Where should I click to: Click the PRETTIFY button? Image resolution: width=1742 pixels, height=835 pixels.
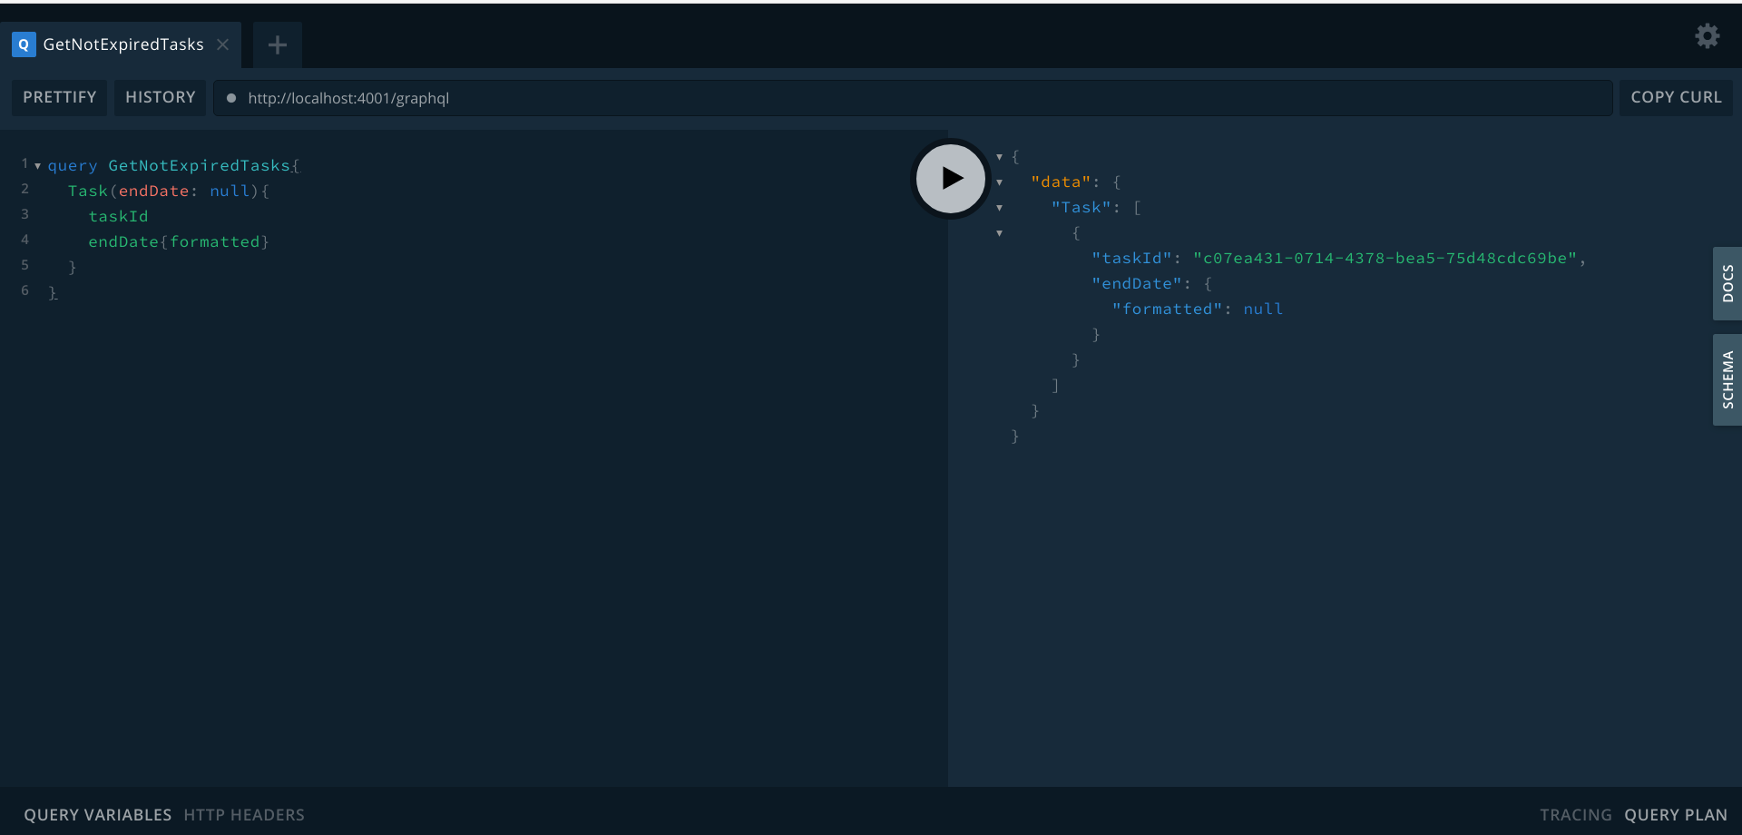coord(58,97)
